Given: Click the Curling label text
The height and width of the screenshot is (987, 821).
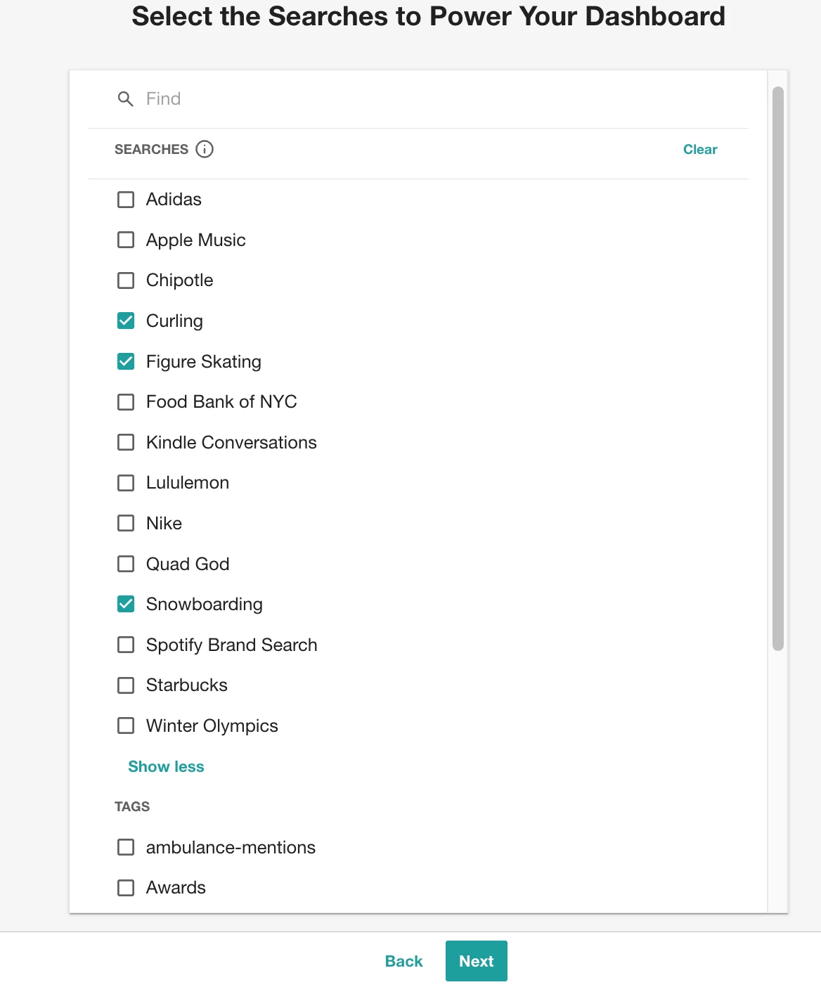Looking at the screenshot, I should tap(174, 321).
